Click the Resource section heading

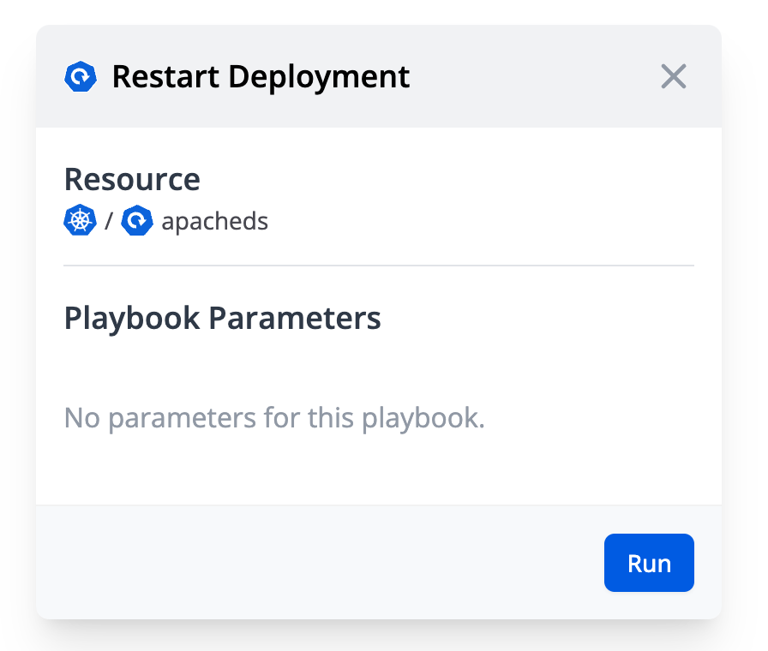132,180
